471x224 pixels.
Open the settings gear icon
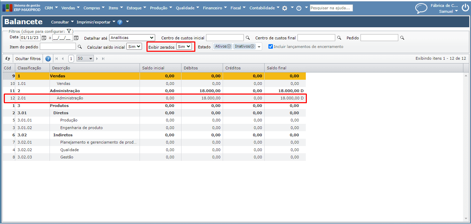(285, 8)
